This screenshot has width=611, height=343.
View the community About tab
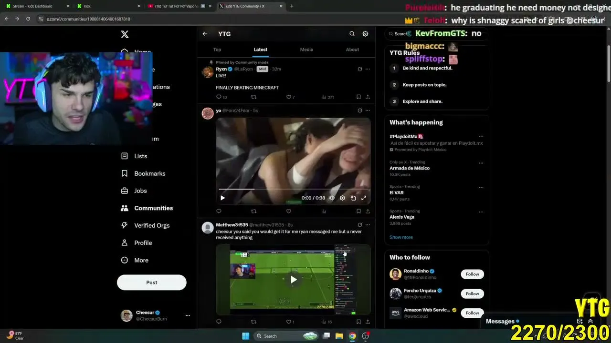click(352, 50)
